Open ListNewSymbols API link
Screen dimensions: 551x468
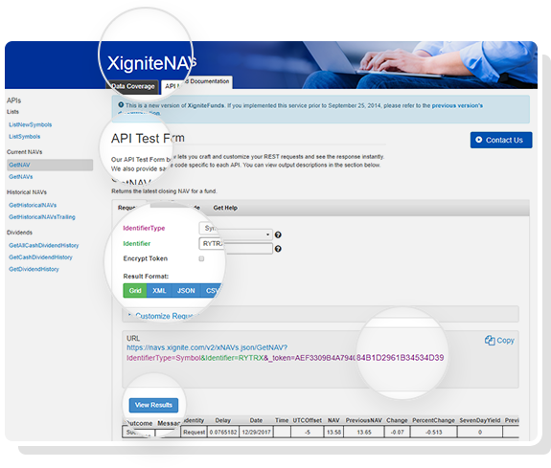coord(31,124)
